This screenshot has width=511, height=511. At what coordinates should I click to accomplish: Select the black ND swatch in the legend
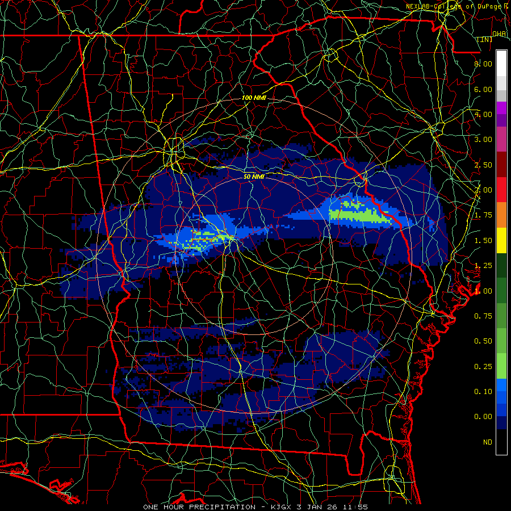(x=501, y=442)
